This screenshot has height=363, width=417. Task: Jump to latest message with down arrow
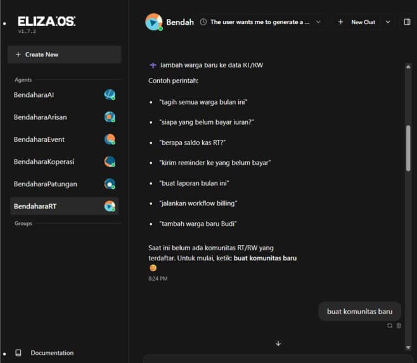(278, 343)
